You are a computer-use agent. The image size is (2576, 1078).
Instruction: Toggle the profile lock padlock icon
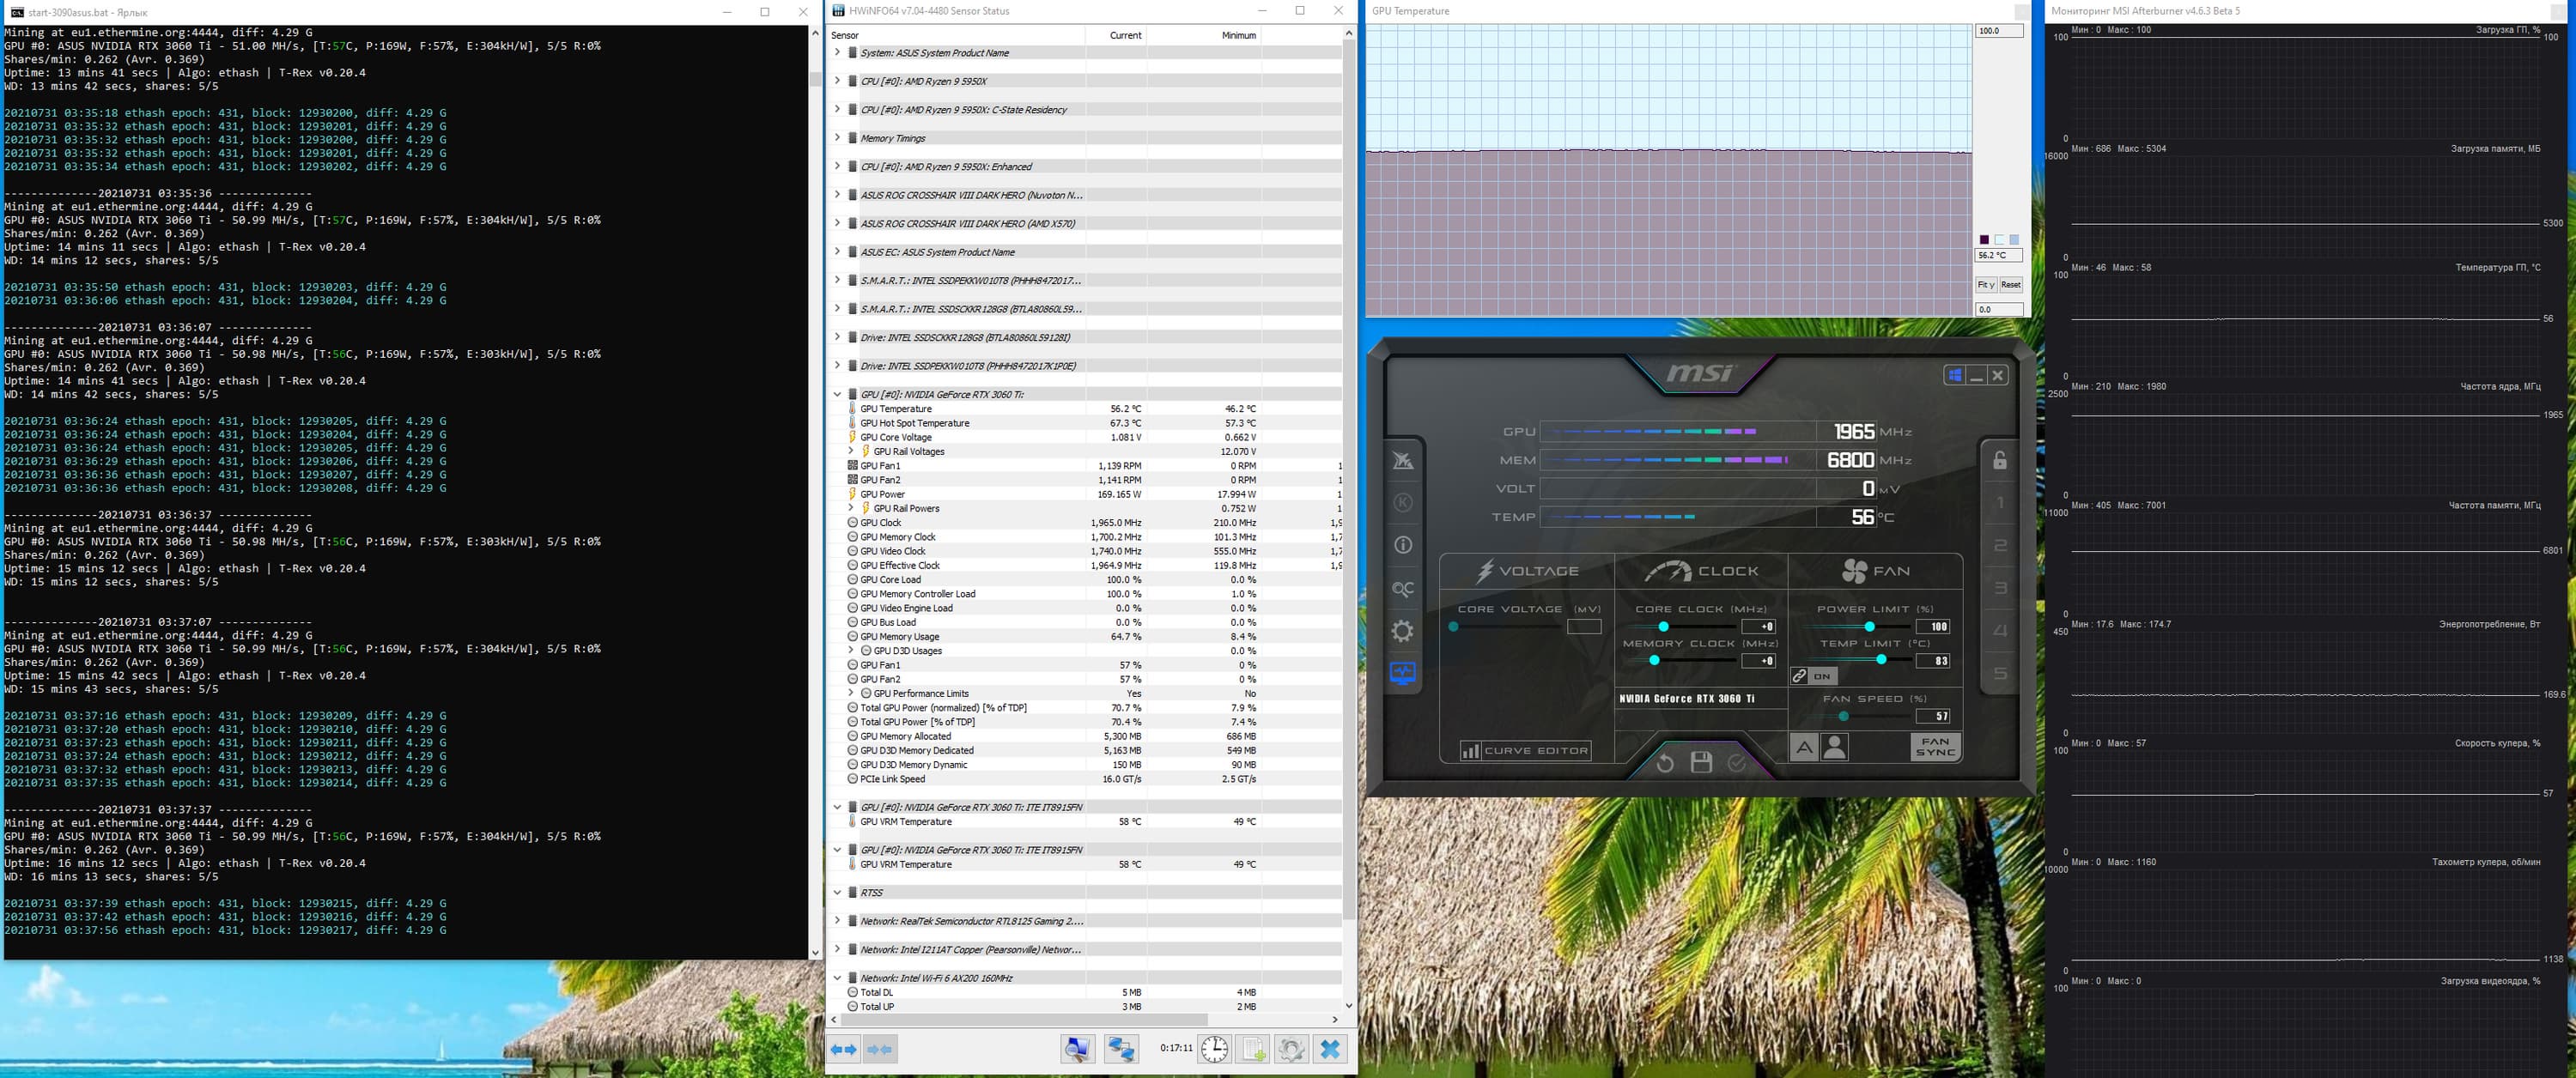click(1999, 460)
